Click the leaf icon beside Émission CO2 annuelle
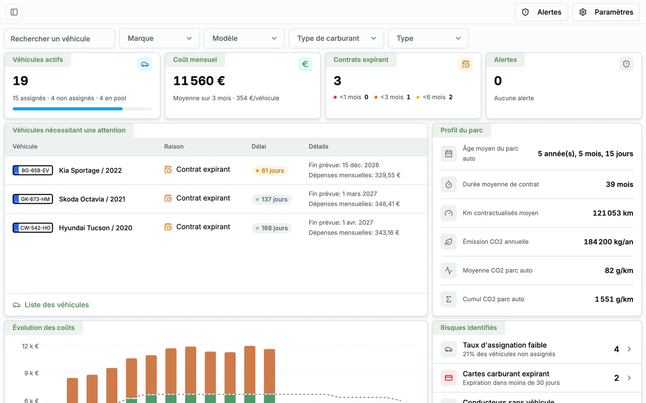The height and width of the screenshot is (403, 646). 449,242
